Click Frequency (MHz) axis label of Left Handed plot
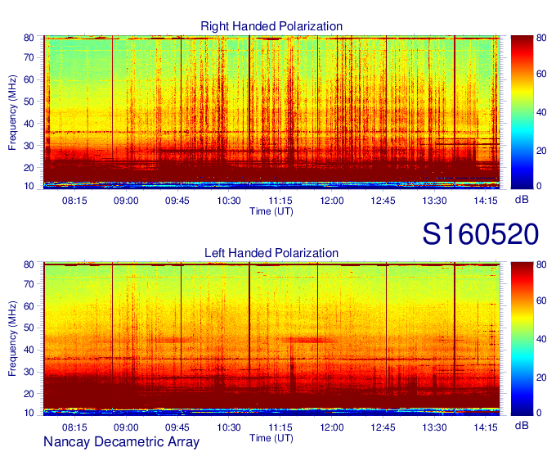Screen dimensions: 556x452 pyautogui.click(x=12, y=339)
